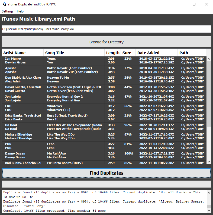Select song 'Battle Royale (Feat. Panther)'
The height and width of the screenshot is (215, 213).
(x=69, y=68)
